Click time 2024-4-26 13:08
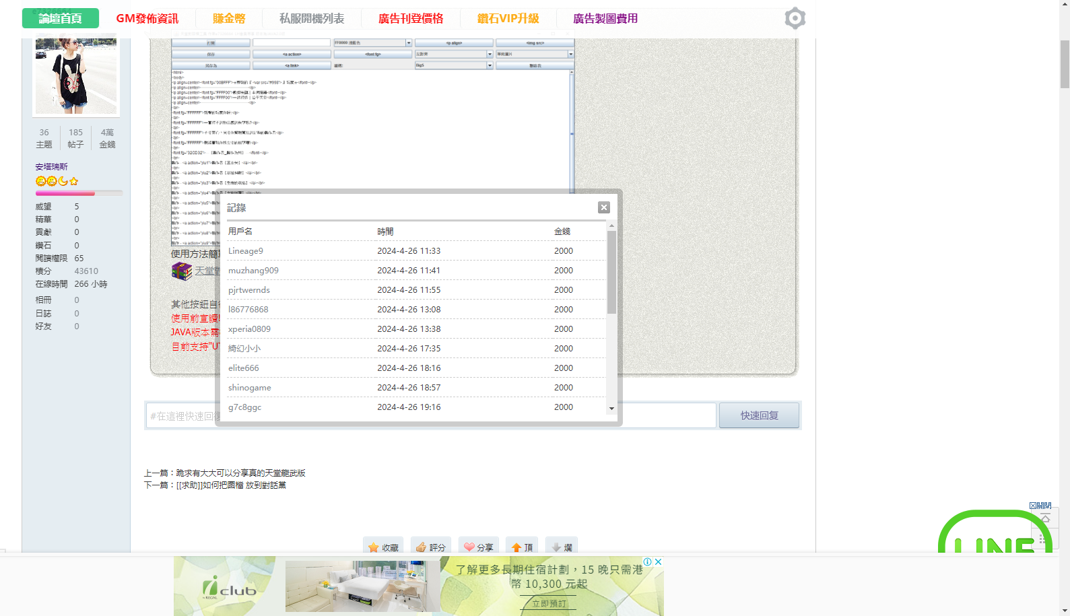The width and height of the screenshot is (1070, 616). click(x=409, y=309)
